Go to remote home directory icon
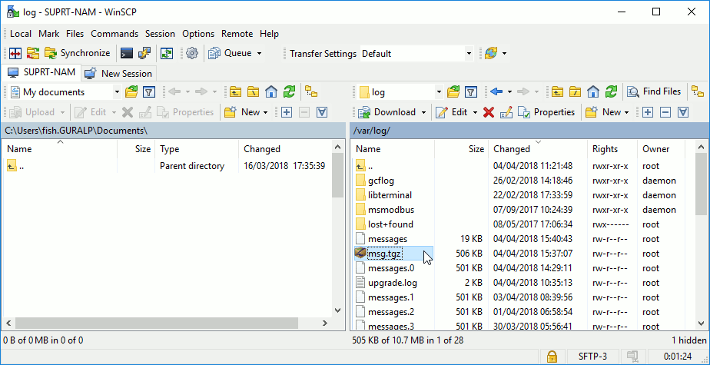 point(593,92)
